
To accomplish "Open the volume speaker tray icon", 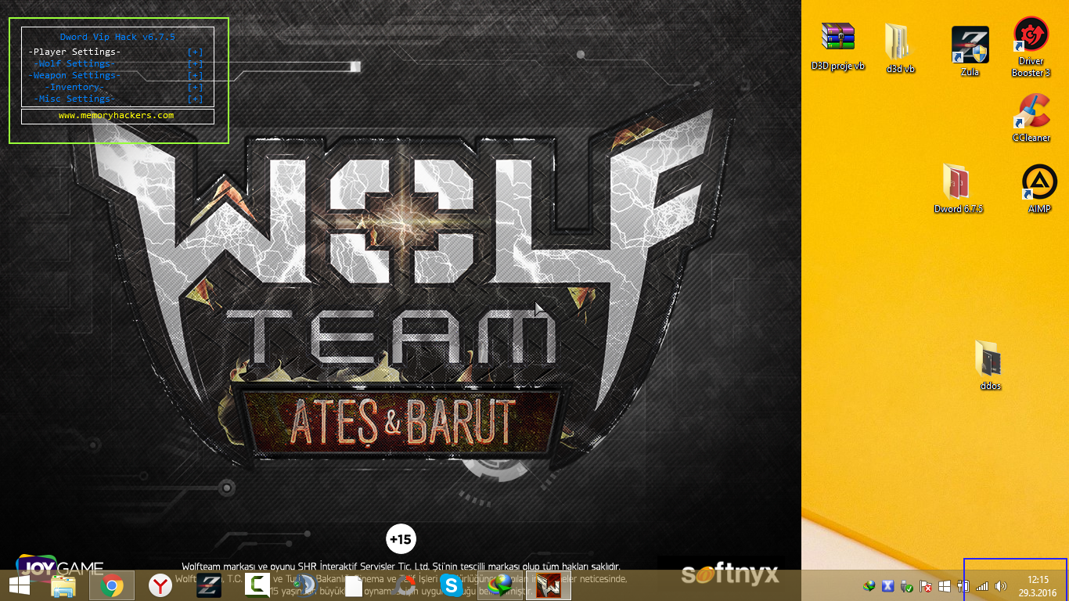I will tap(1000, 585).
